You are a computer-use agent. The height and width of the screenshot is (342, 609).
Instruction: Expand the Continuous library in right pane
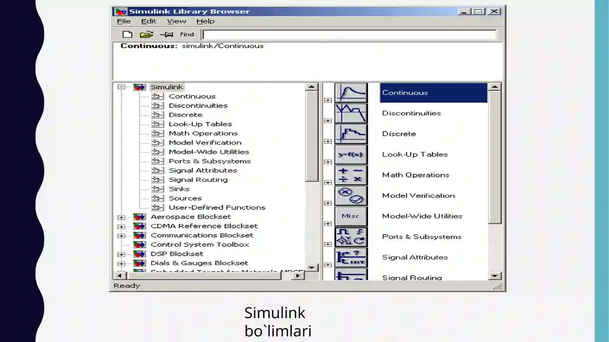tap(328, 100)
